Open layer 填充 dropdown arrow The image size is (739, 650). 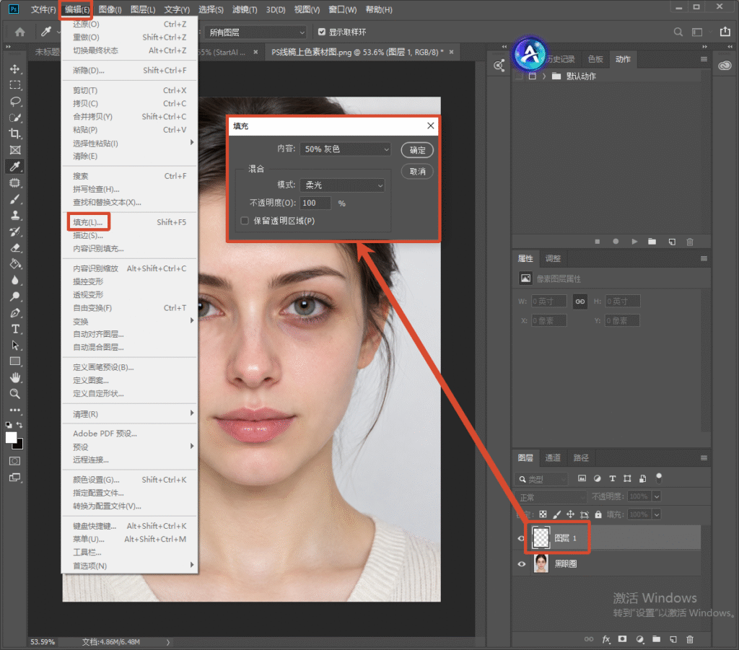click(x=657, y=514)
